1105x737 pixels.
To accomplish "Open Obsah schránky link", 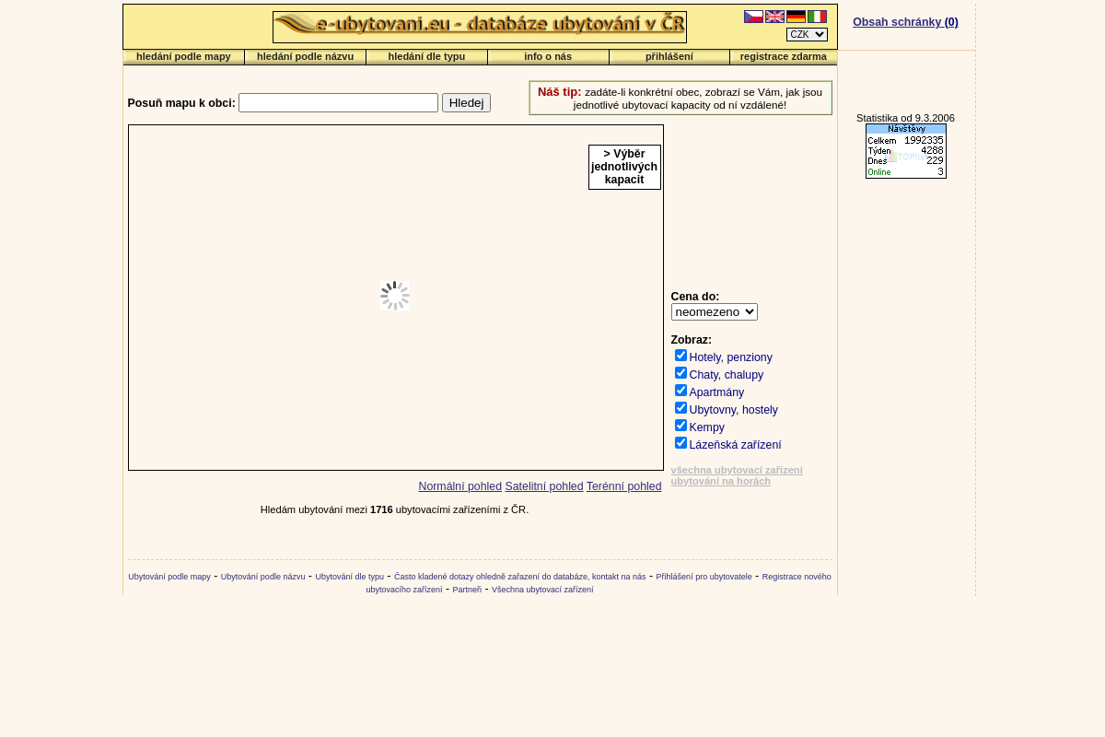I will click(x=905, y=22).
